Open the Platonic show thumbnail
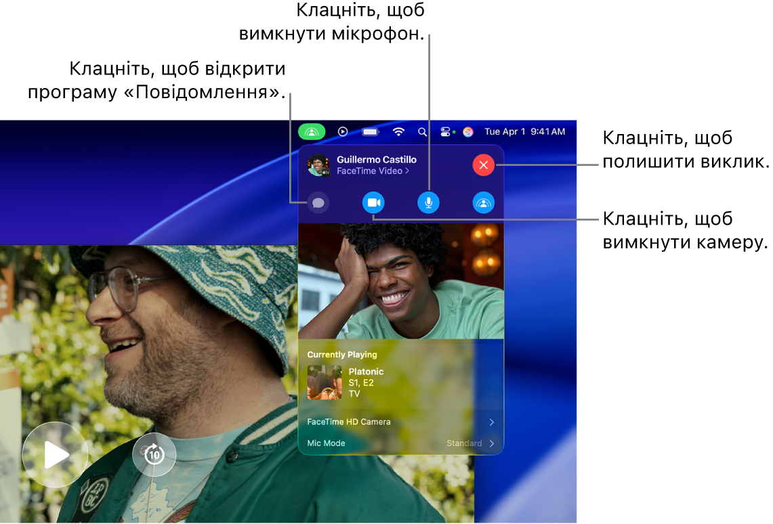This screenshot has width=773, height=524. click(x=325, y=382)
